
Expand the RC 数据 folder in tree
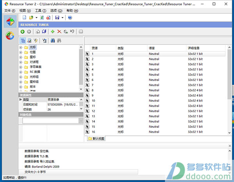[x=21, y=72]
